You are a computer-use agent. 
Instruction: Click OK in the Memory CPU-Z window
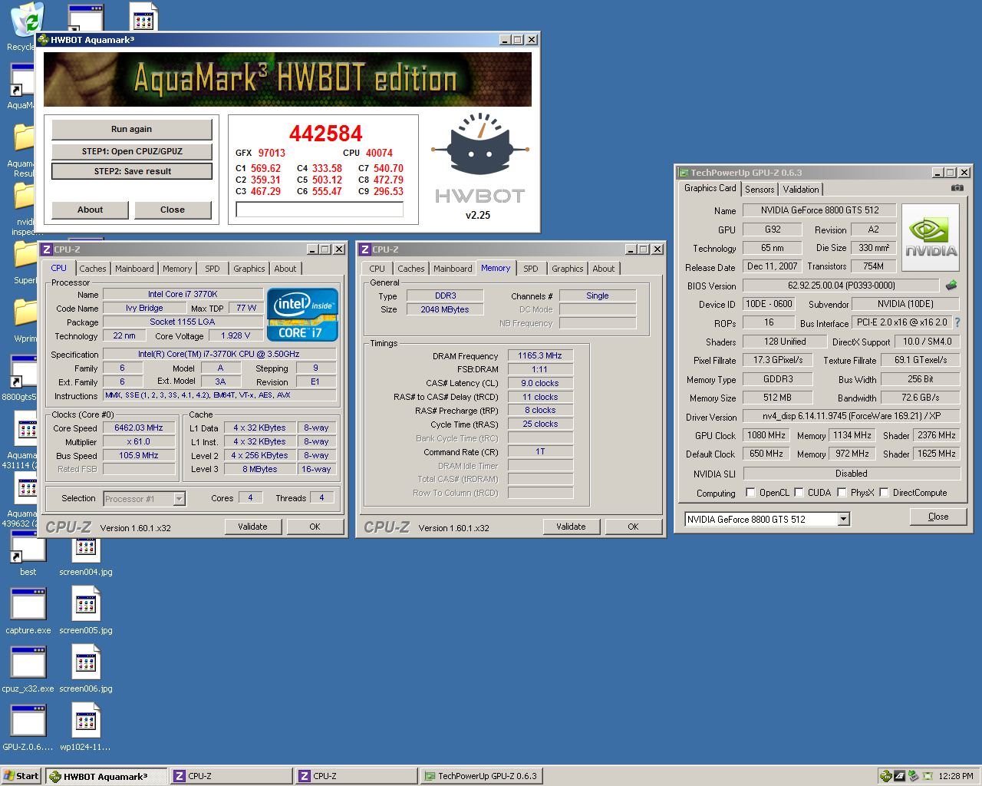633,527
